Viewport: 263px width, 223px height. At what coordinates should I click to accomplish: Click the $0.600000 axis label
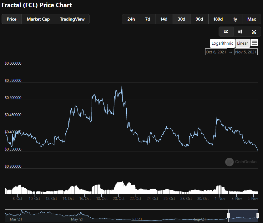point(13,63)
